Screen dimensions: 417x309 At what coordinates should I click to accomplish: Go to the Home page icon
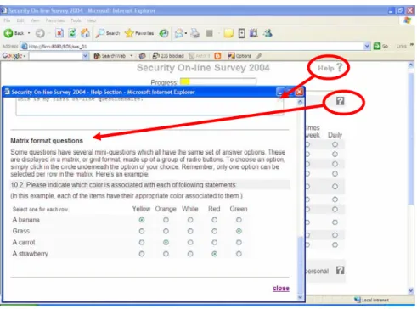pyautogui.click(x=85, y=33)
